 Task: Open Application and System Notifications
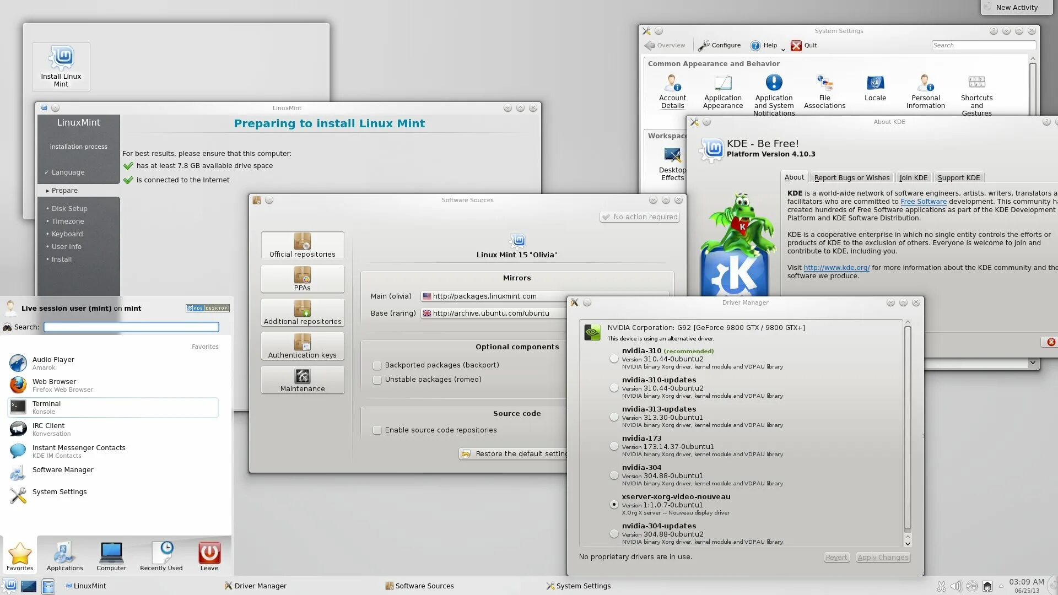pos(774,95)
